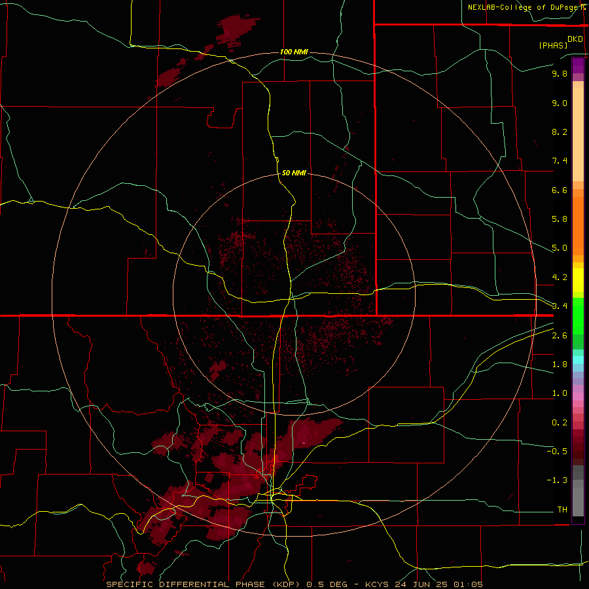The width and height of the screenshot is (589, 589).
Task: Click the 1.8 scale value
Action: pyautogui.click(x=560, y=365)
